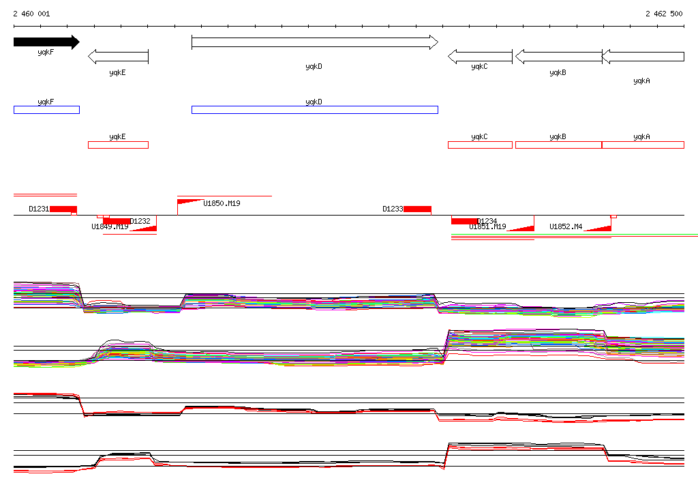
Task: Select the white yqkA gene arrow
Action: point(643,57)
